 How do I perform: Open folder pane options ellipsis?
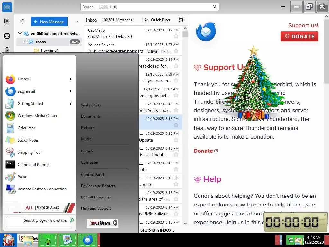(x=76, y=22)
